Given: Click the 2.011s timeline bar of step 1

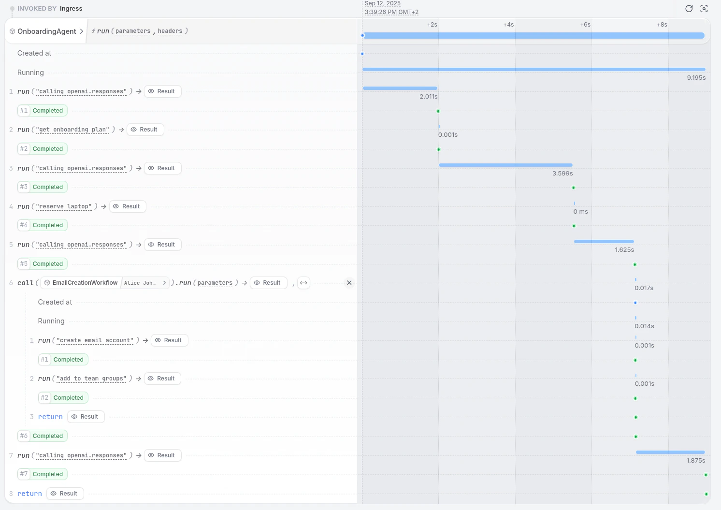Looking at the screenshot, I should (x=400, y=88).
